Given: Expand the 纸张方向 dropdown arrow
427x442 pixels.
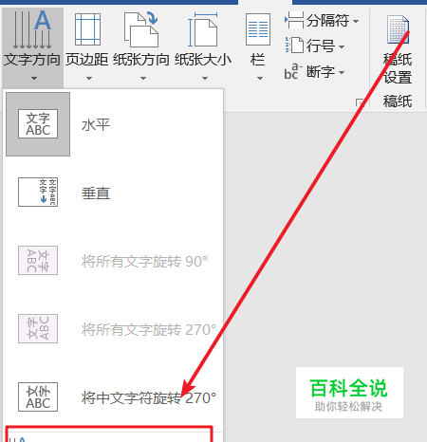Looking at the screenshot, I should coord(143,78).
